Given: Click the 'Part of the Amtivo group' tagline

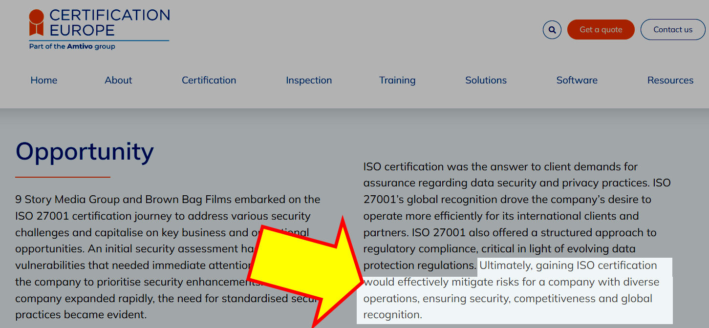Looking at the screenshot, I should 72,46.
